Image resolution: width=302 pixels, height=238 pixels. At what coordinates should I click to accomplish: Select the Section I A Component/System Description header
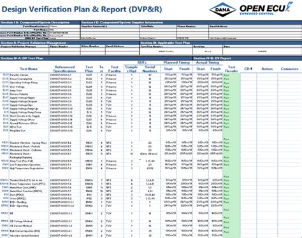pyautogui.click(x=35, y=22)
